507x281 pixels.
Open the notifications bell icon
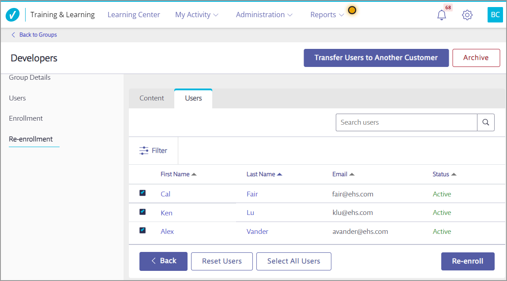(441, 15)
